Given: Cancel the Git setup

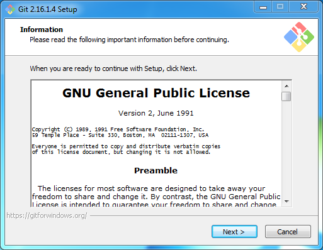Looking at the screenshot, I should coord(288,232).
